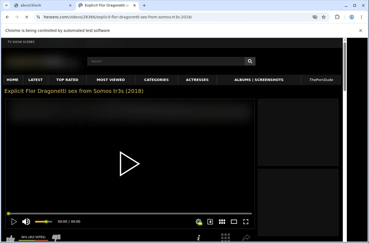Bookmark this page with the star
Viewport: 369px width, 243px height.
pos(323,17)
